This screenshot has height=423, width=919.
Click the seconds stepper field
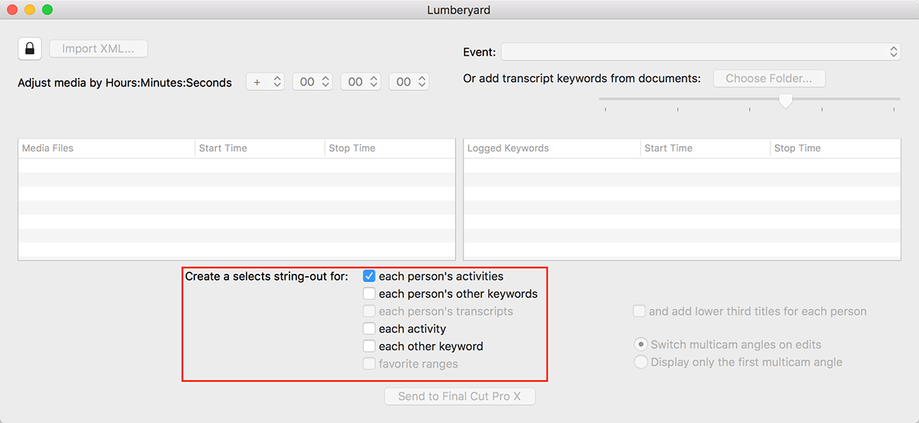pyautogui.click(x=409, y=81)
